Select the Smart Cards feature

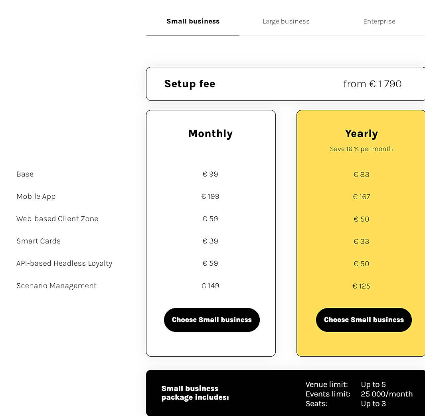click(38, 241)
